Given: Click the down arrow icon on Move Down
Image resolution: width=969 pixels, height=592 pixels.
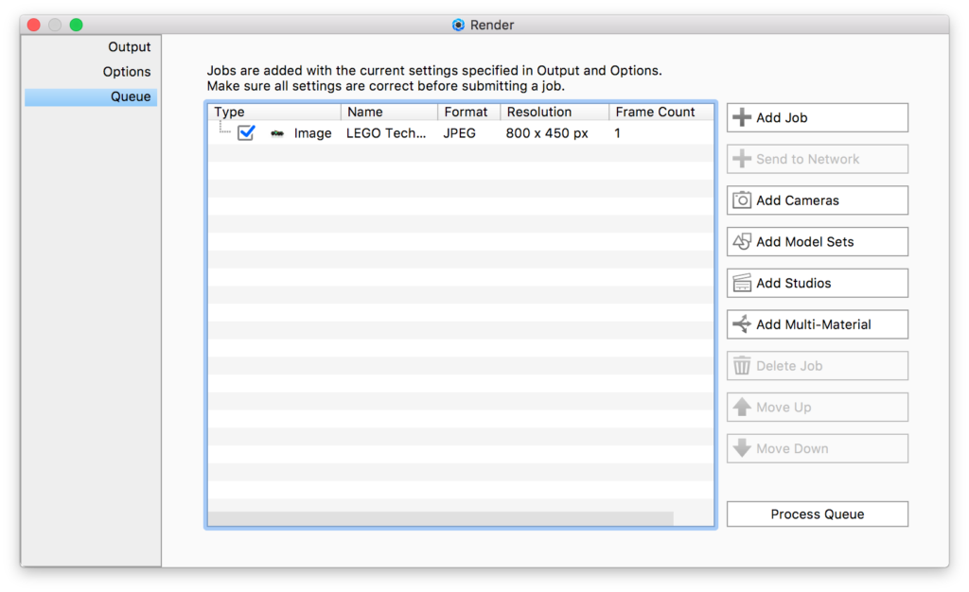Looking at the screenshot, I should click(x=743, y=449).
